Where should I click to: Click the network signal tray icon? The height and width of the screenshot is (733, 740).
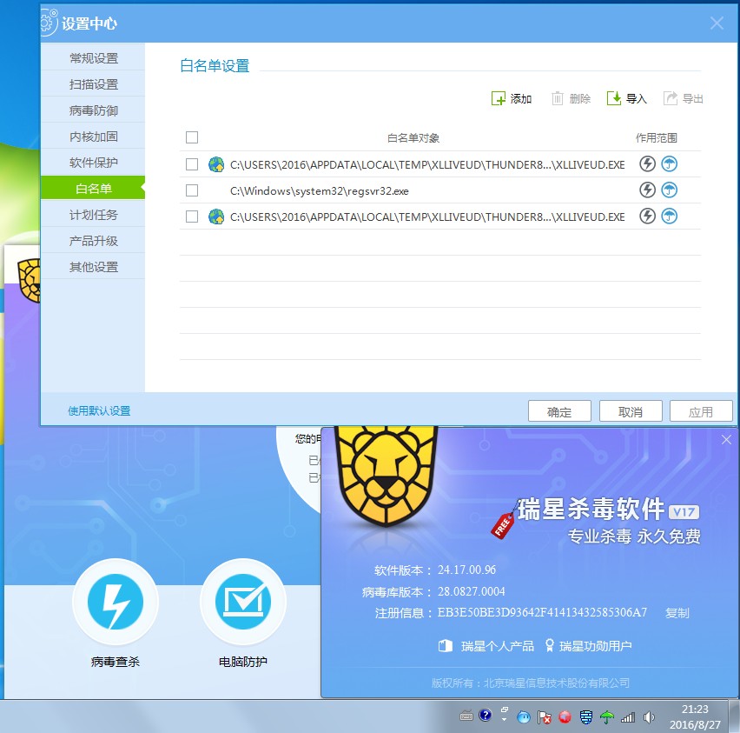click(628, 717)
